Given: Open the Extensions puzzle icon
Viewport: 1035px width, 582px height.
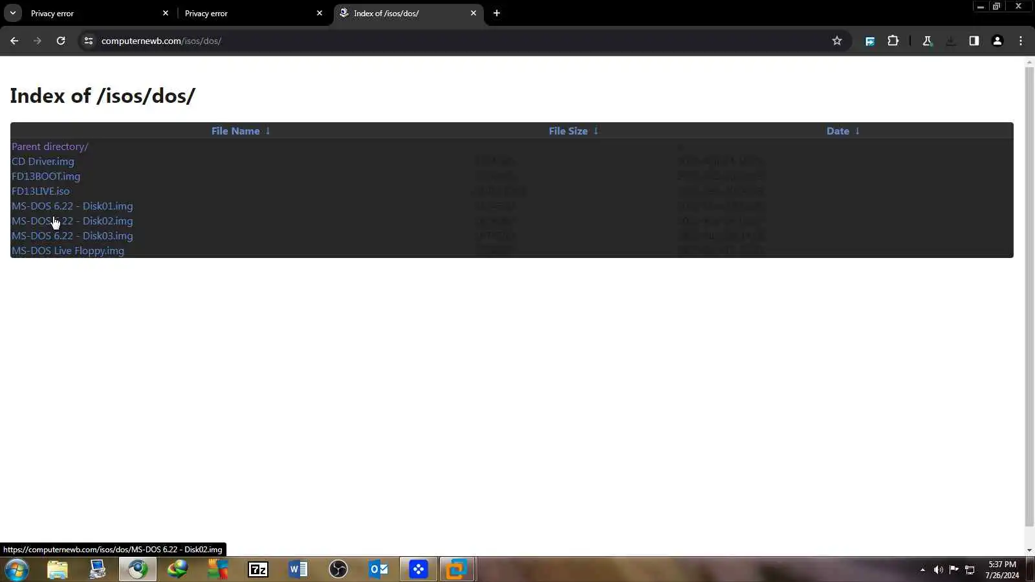Looking at the screenshot, I should pos(893,41).
